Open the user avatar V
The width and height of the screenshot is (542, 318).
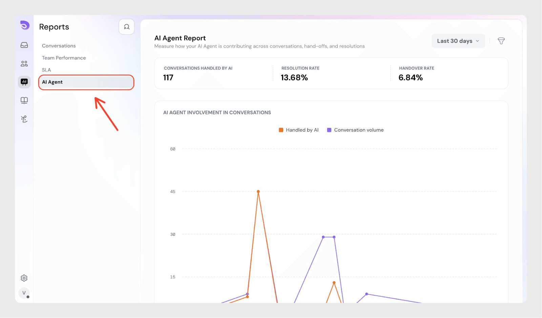(x=24, y=293)
